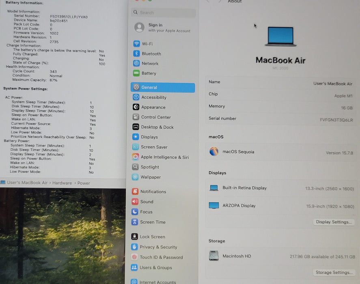Click the Spotlight magnifier icon

[135, 167]
